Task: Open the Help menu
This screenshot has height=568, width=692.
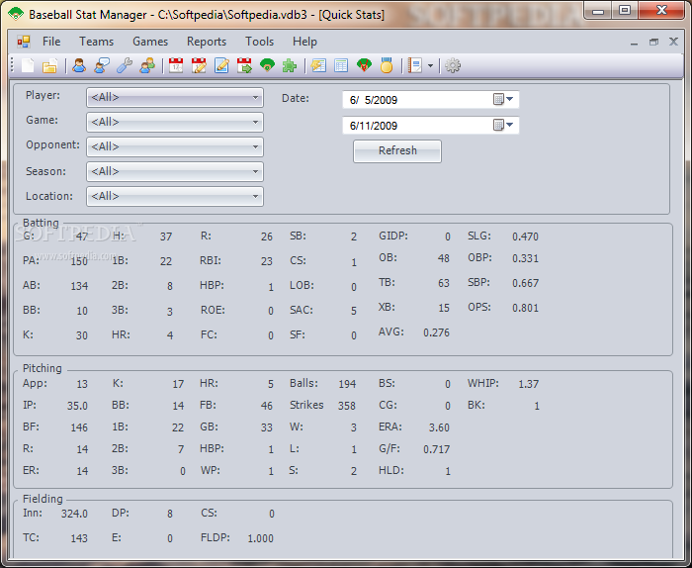Action: pos(304,42)
